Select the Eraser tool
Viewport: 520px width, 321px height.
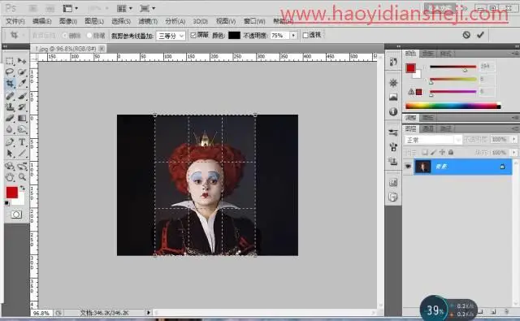10,118
